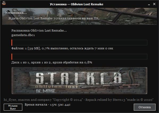Click the archive processing progress bar
The height and width of the screenshot is (113, 159).
79,56
